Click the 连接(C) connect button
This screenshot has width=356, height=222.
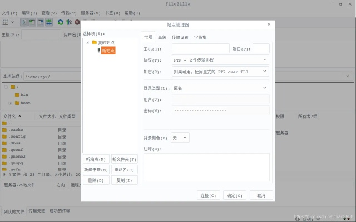(x=209, y=195)
